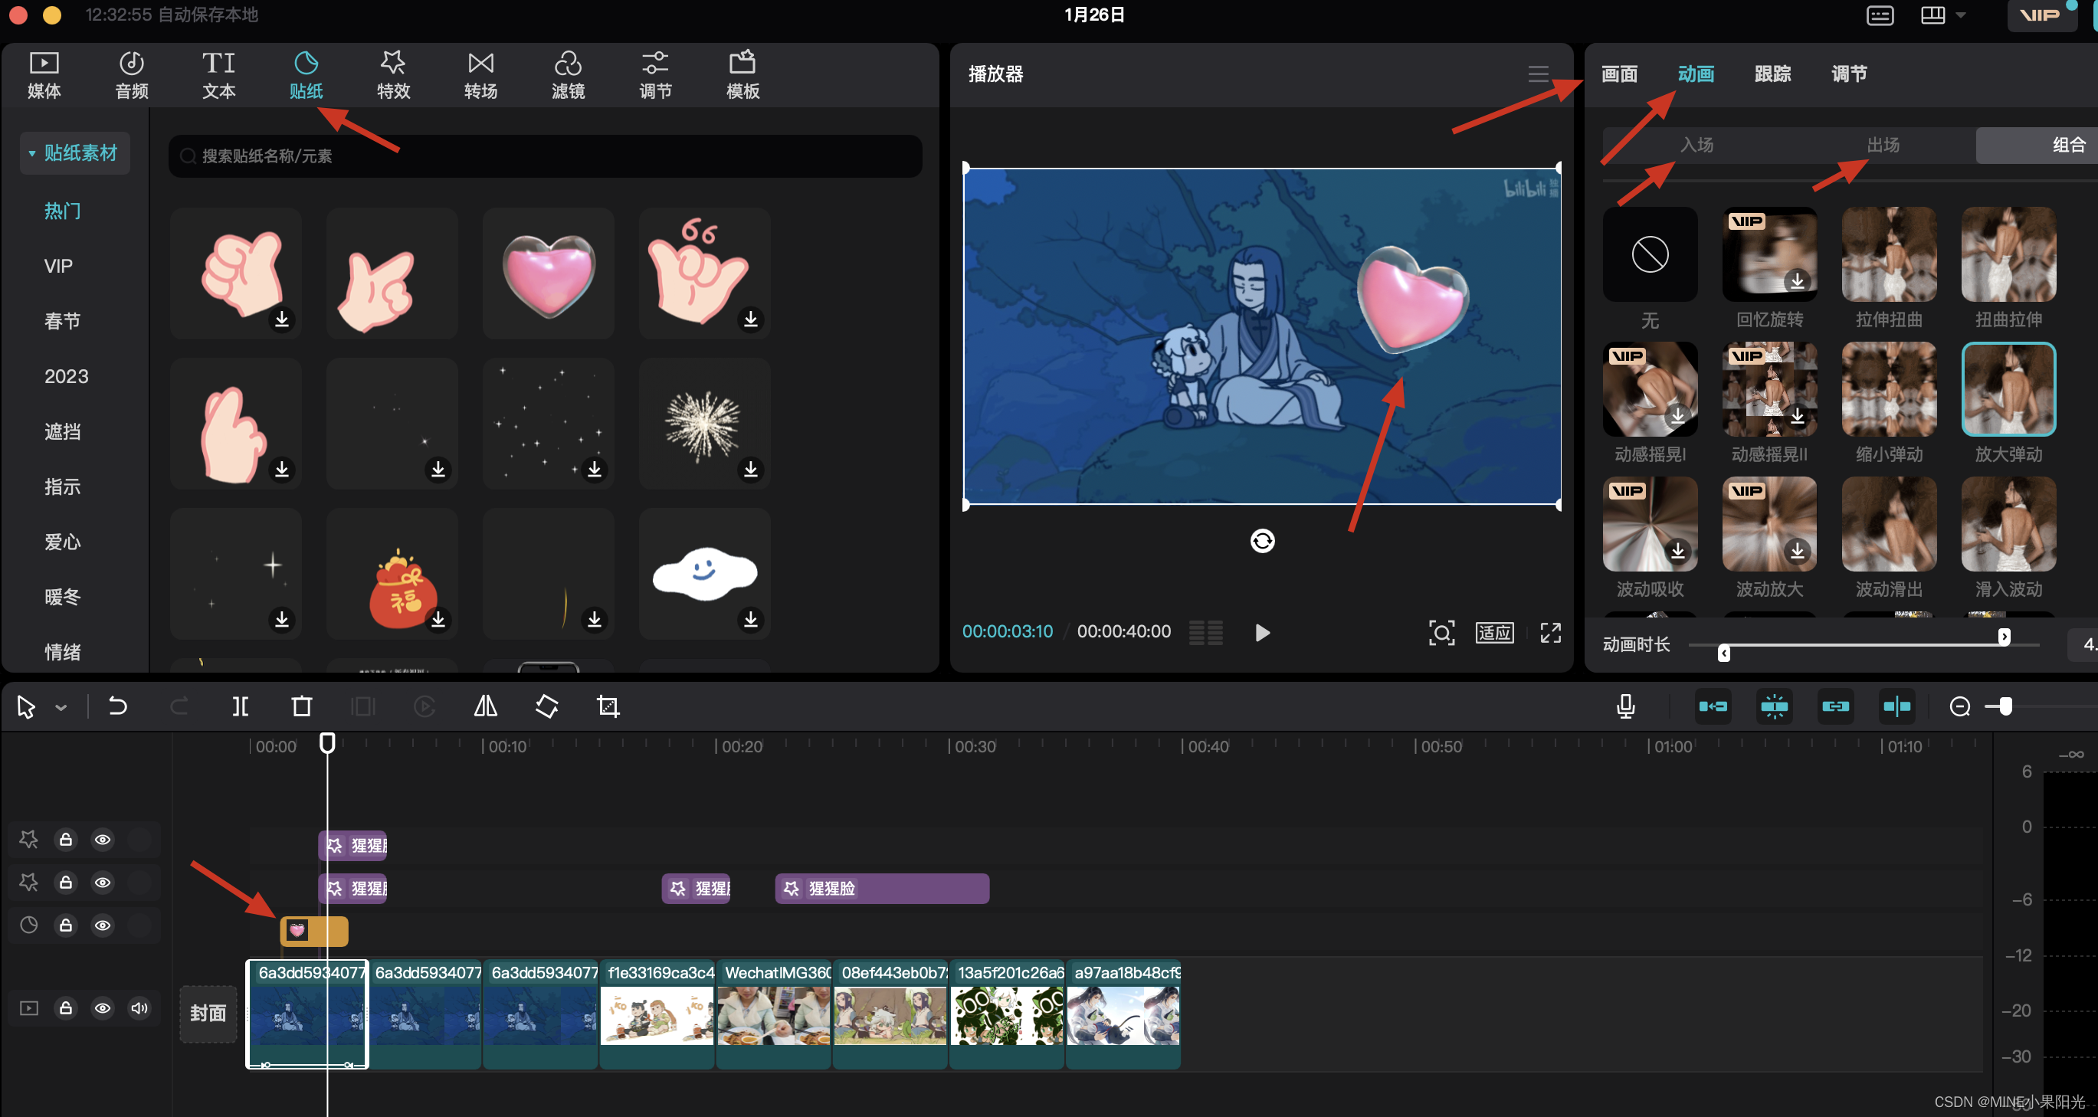2098x1117 pixels.
Task: Hide the sticker track with eye icon
Action: (x=103, y=925)
